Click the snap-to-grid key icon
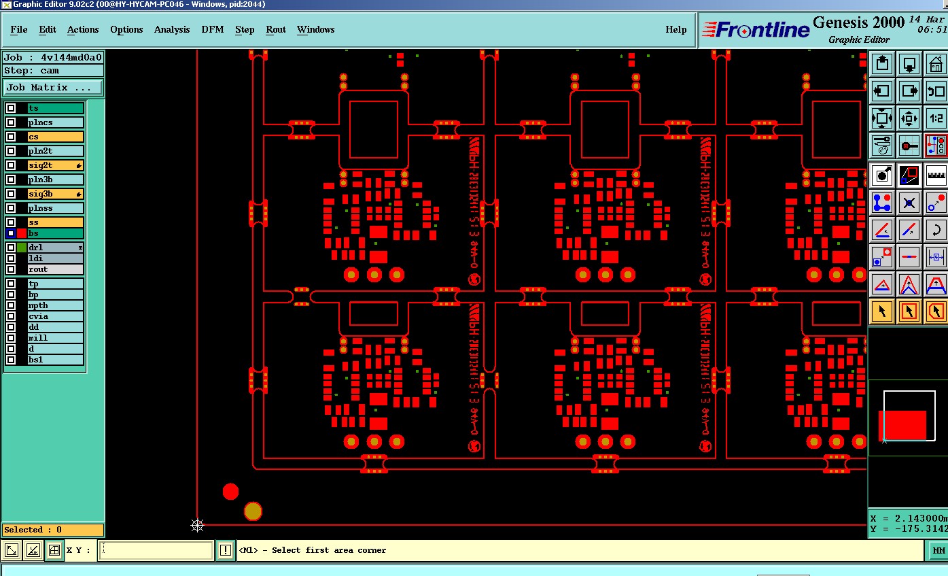Screen dimensions: 948x576 (x=909, y=145)
